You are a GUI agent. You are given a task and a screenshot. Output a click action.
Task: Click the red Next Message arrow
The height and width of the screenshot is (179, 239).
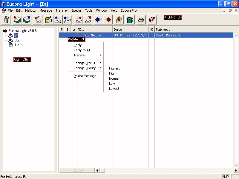pyautogui.click(x=108, y=20)
